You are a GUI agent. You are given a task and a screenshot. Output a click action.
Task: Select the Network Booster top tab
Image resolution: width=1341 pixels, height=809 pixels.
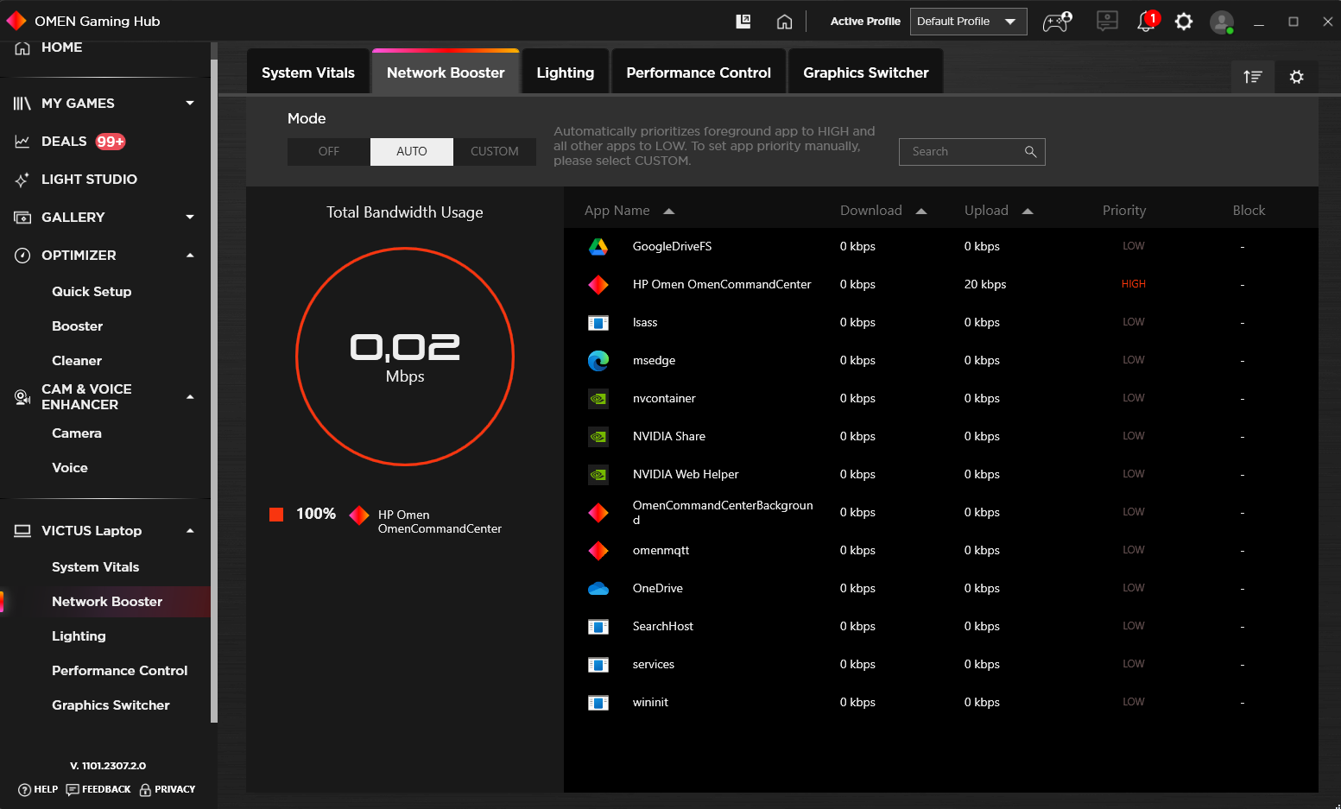pos(446,72)
